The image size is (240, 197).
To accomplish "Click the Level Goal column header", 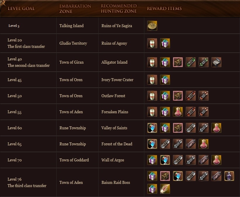I will pyautogui.click(x=21, y=8).
